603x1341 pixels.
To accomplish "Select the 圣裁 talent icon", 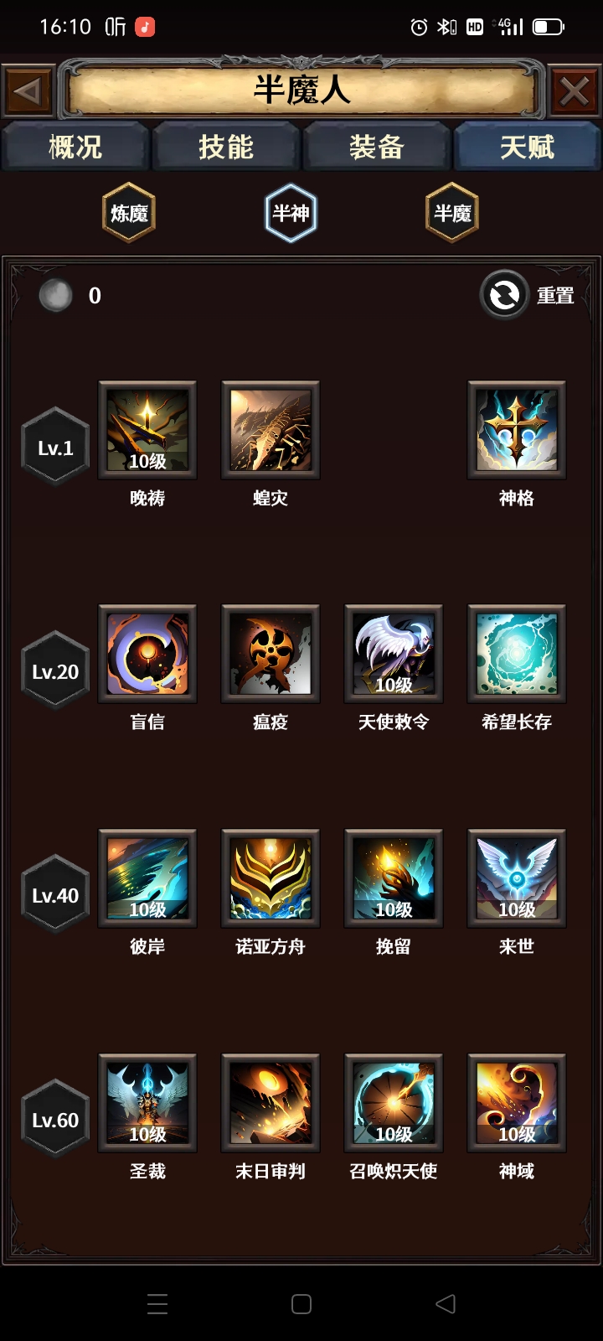I will tap(147, 1103).
